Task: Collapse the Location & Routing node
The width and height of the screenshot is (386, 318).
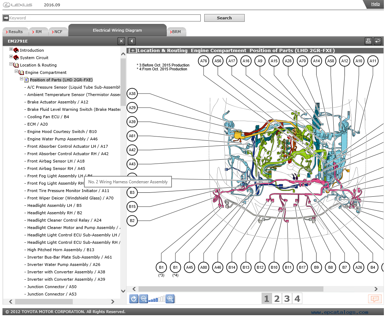Action: [x=11, y=64]
